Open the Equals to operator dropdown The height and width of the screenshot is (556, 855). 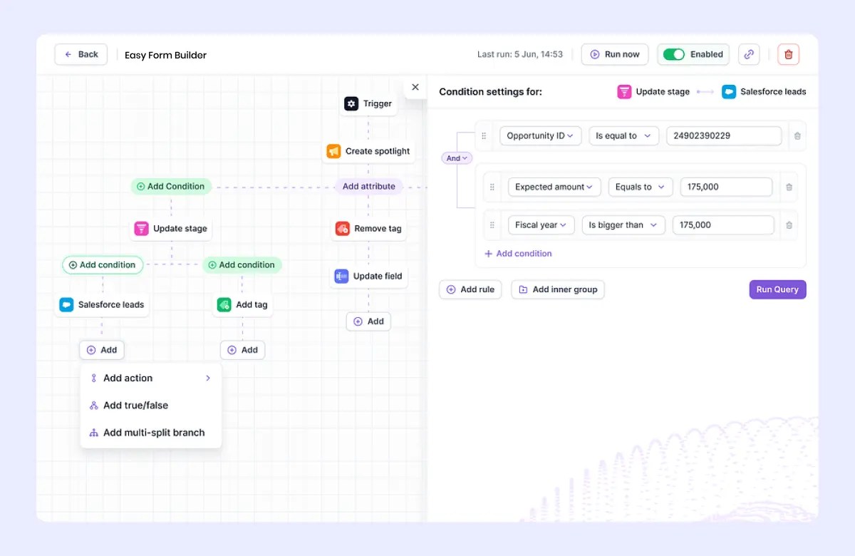(640, 187)
